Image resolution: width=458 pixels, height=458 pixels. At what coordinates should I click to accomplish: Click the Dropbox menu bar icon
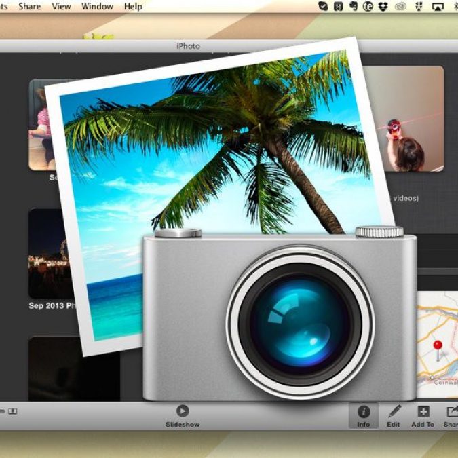[x=384, y=7]
